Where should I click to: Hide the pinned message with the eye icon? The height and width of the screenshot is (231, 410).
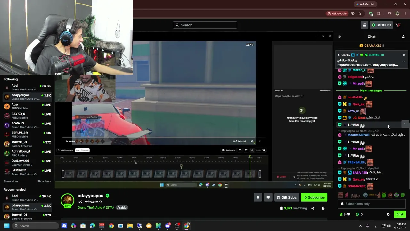click(404, 55)
